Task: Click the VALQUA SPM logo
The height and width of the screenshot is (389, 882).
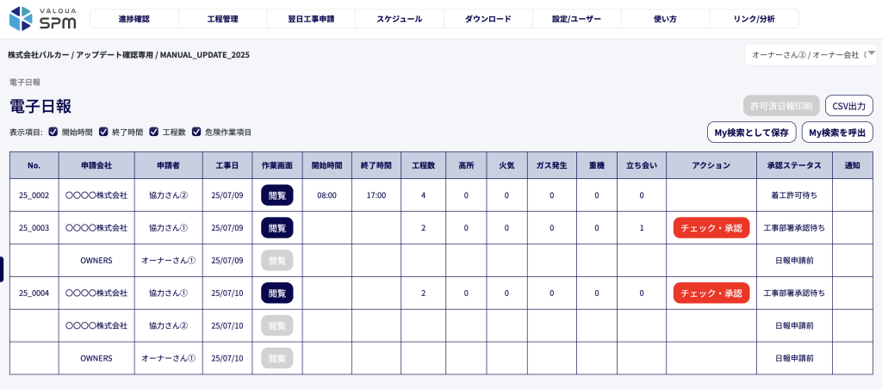Action: (x=43, y=19)
